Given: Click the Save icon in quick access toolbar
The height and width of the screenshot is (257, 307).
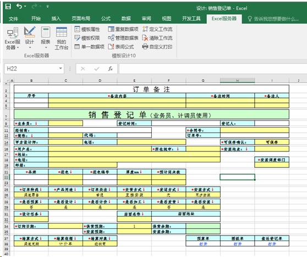Looking at the screenshot, I should click(x=8, y=6).
